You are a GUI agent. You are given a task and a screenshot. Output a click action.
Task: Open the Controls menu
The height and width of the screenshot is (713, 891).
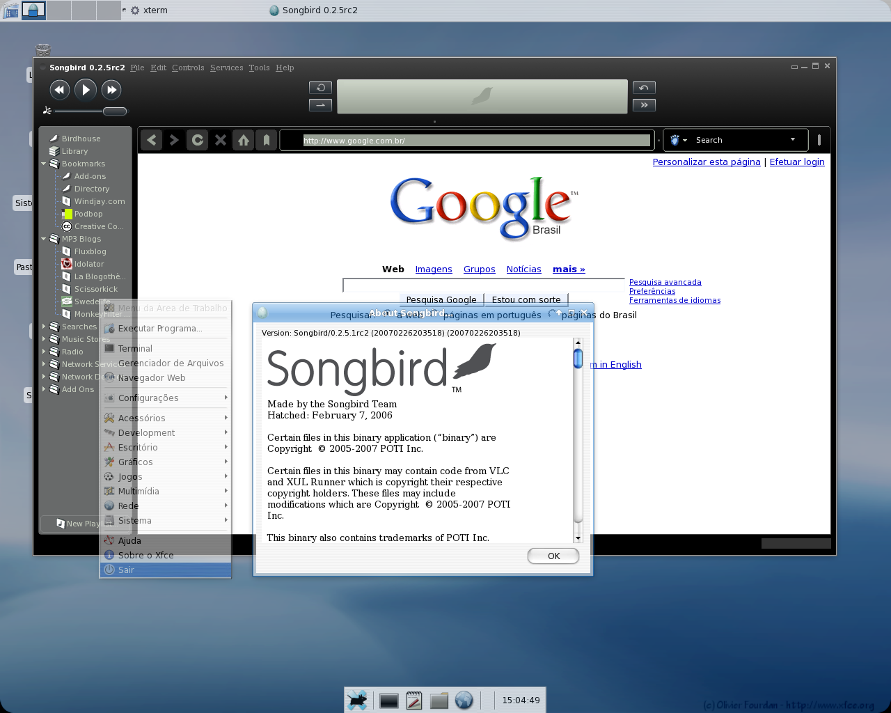coord(188,68)
